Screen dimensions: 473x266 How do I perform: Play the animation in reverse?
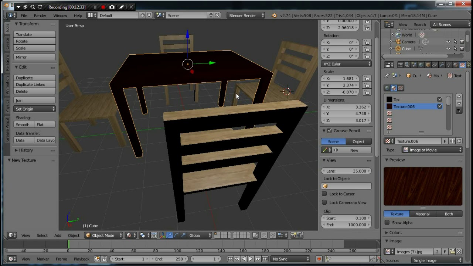(244, 259)
